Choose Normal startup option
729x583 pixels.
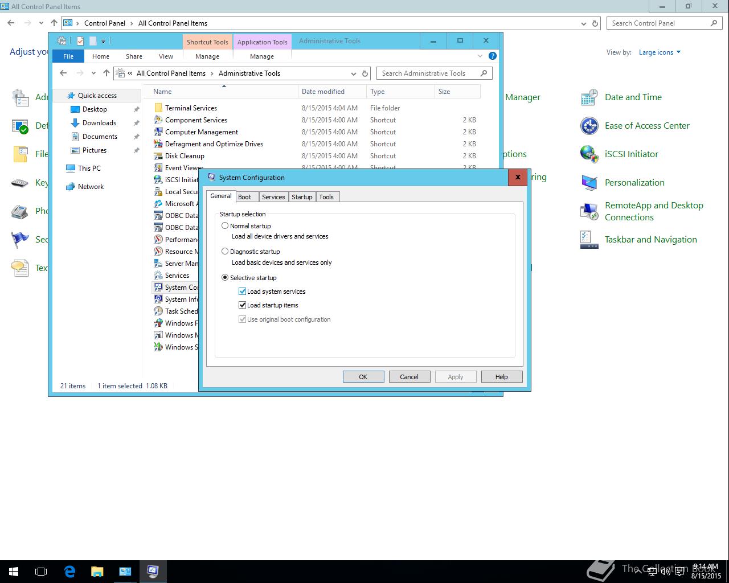tap(225, 226)
